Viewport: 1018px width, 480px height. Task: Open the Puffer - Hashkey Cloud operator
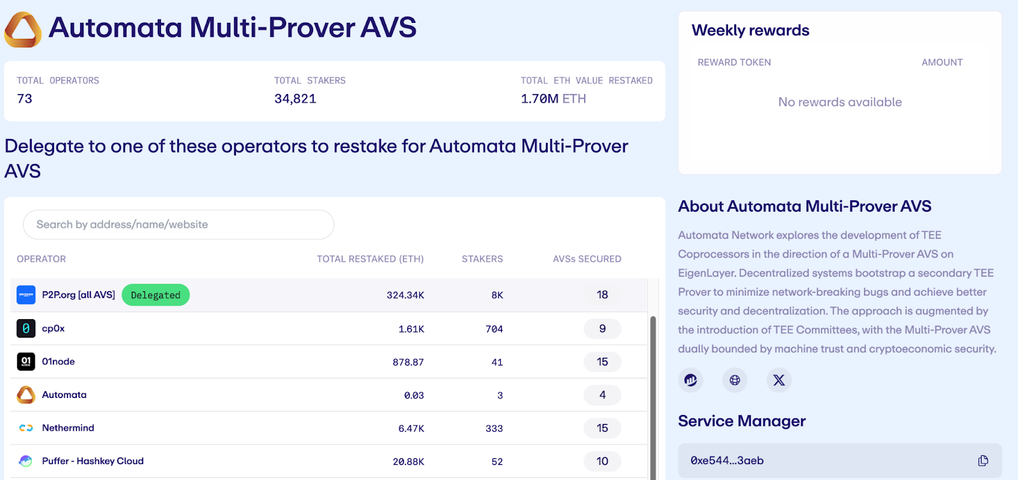(329, 461)
